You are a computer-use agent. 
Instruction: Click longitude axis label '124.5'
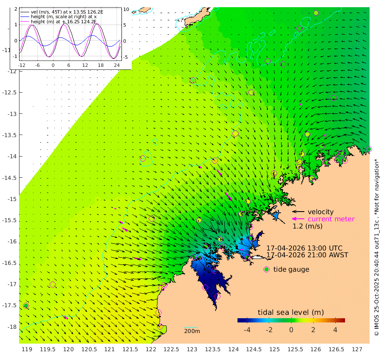coord(254,350)
